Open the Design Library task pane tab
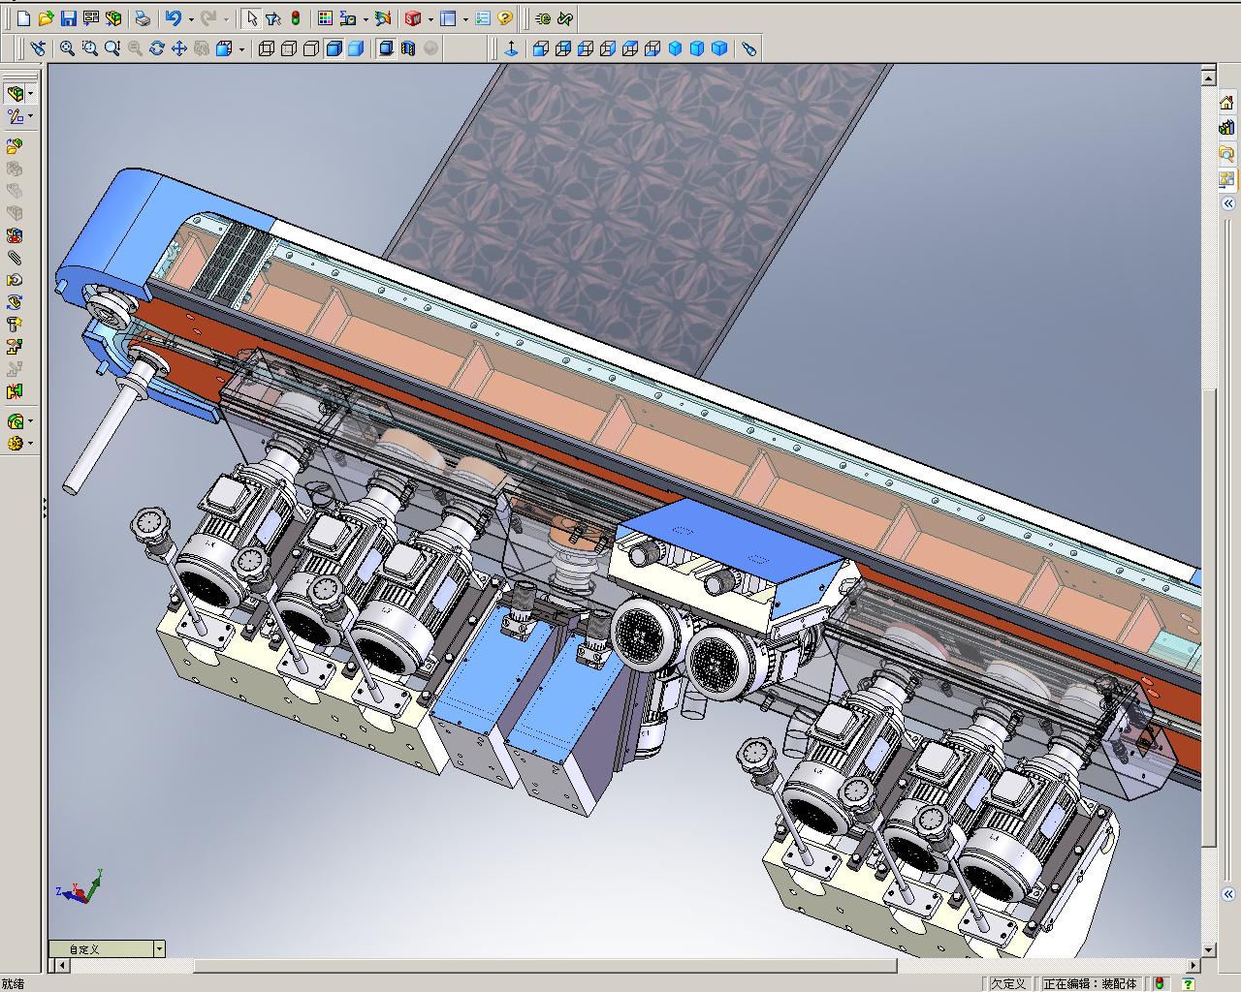This screenshot has width=1241, height=992. click(x=1227, y=127)
